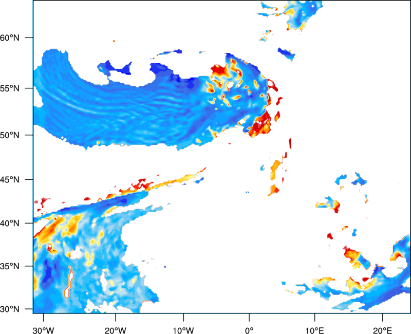Click the 20°E longitude label

[382, 330]
